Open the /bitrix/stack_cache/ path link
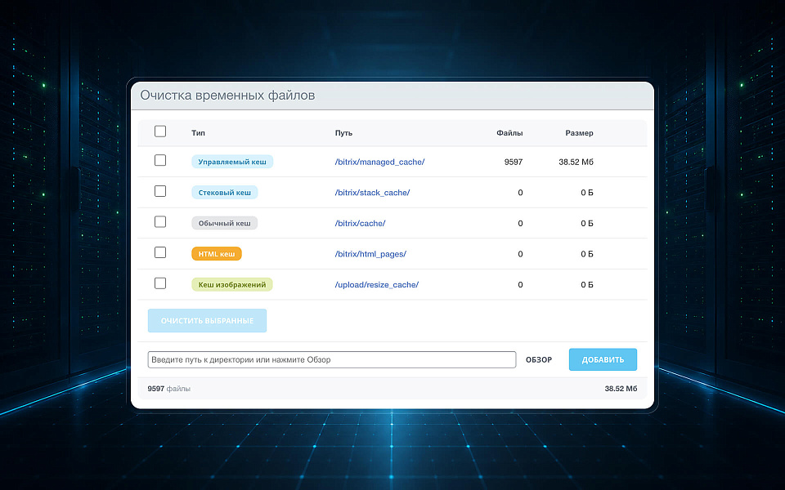Viewport: 785px width, 490px height. (372, 193)
